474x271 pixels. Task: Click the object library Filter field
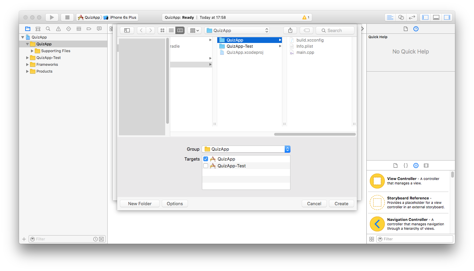pos(415,239)
